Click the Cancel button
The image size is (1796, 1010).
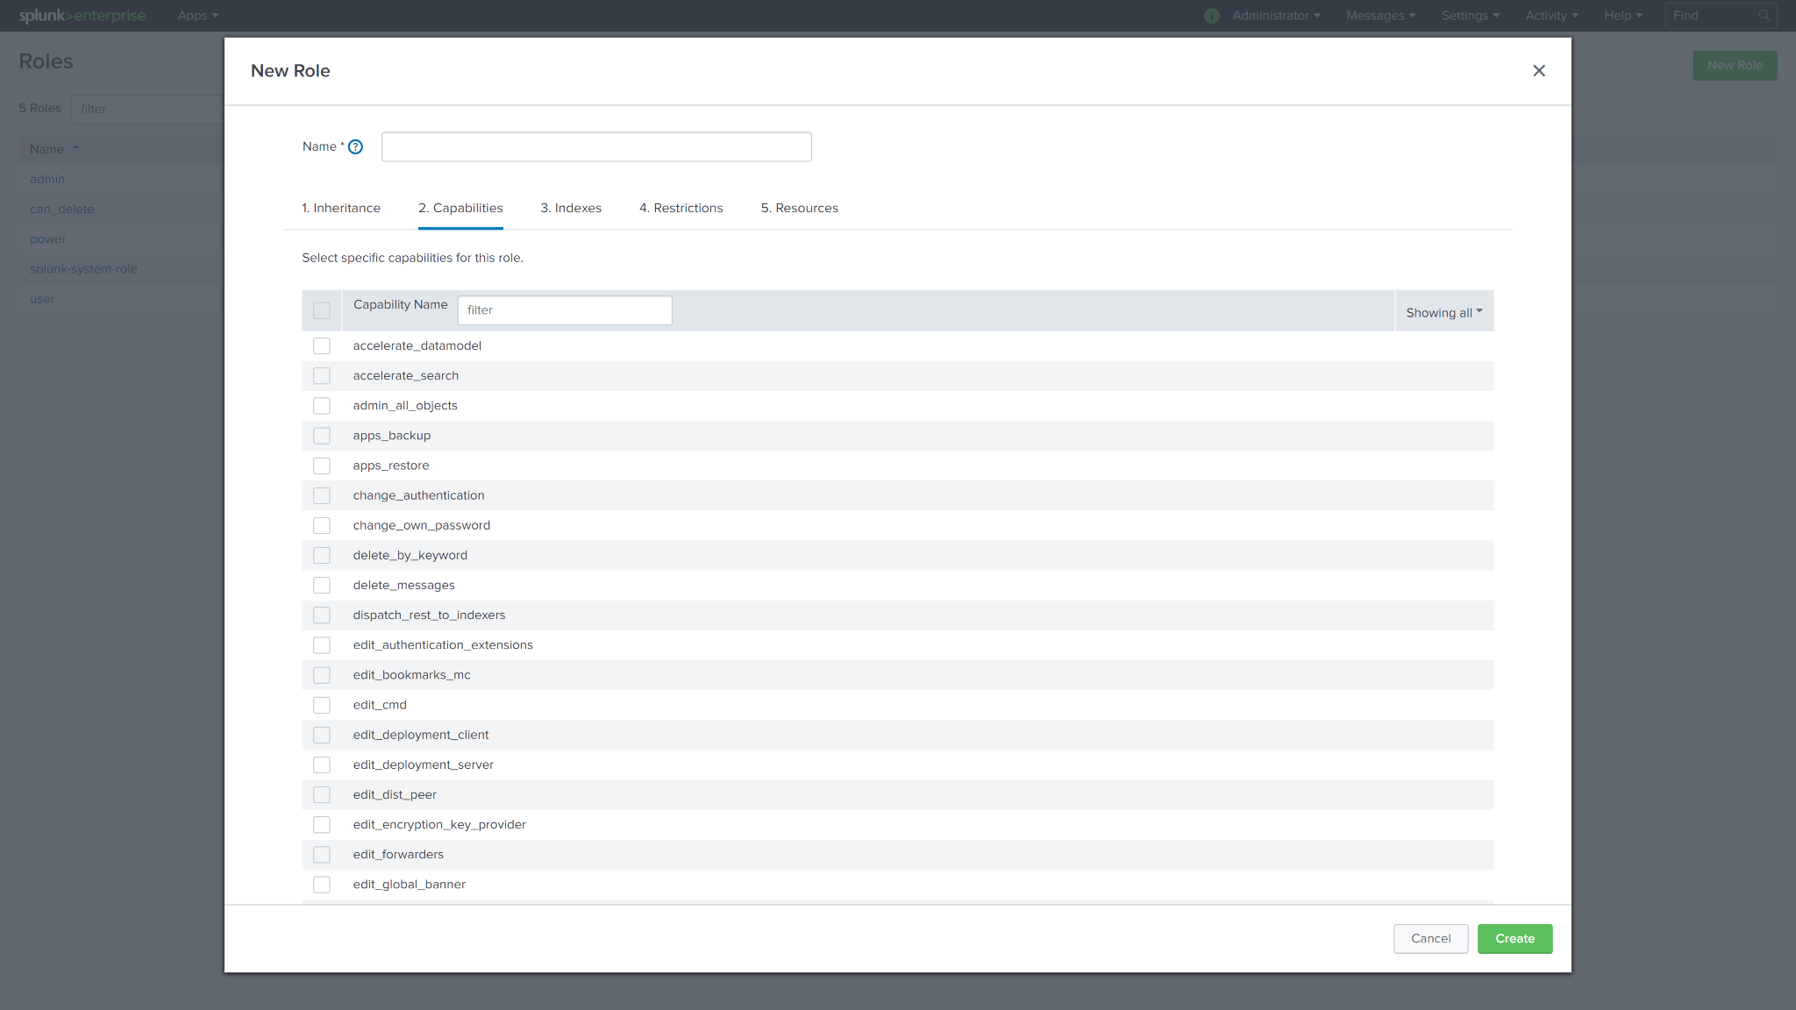pyautogui.click(x=1430, y=939)
